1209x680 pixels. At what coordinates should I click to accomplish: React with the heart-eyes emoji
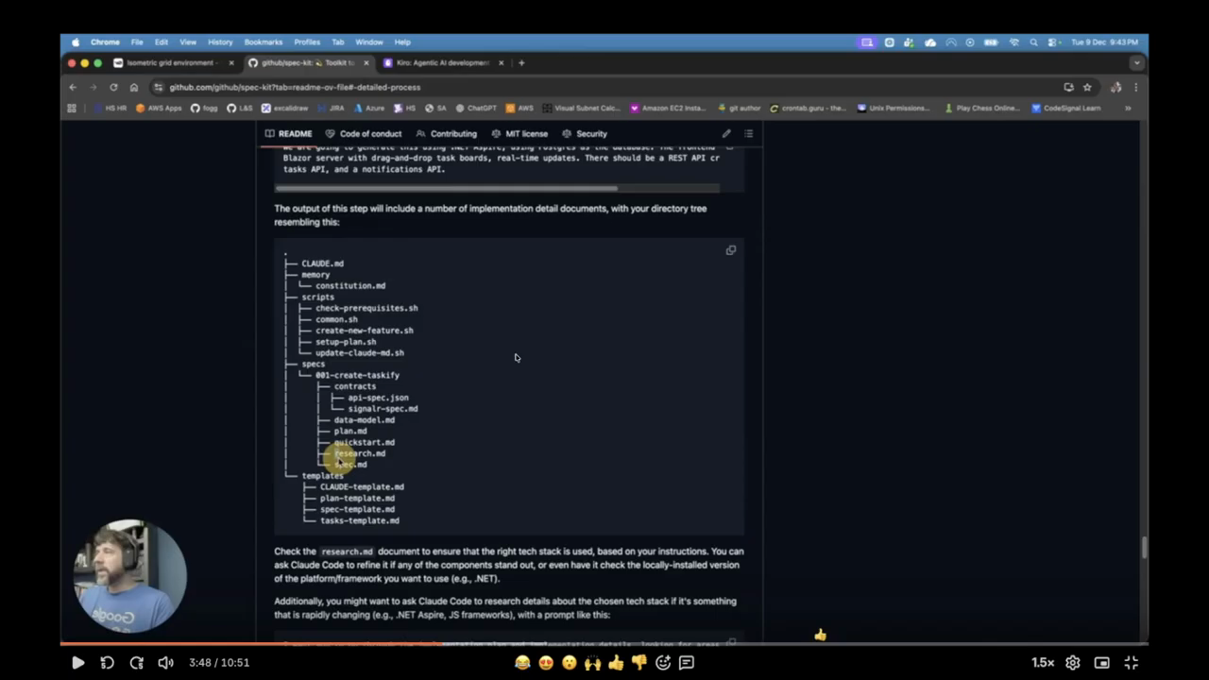click(x=546, y=663)
